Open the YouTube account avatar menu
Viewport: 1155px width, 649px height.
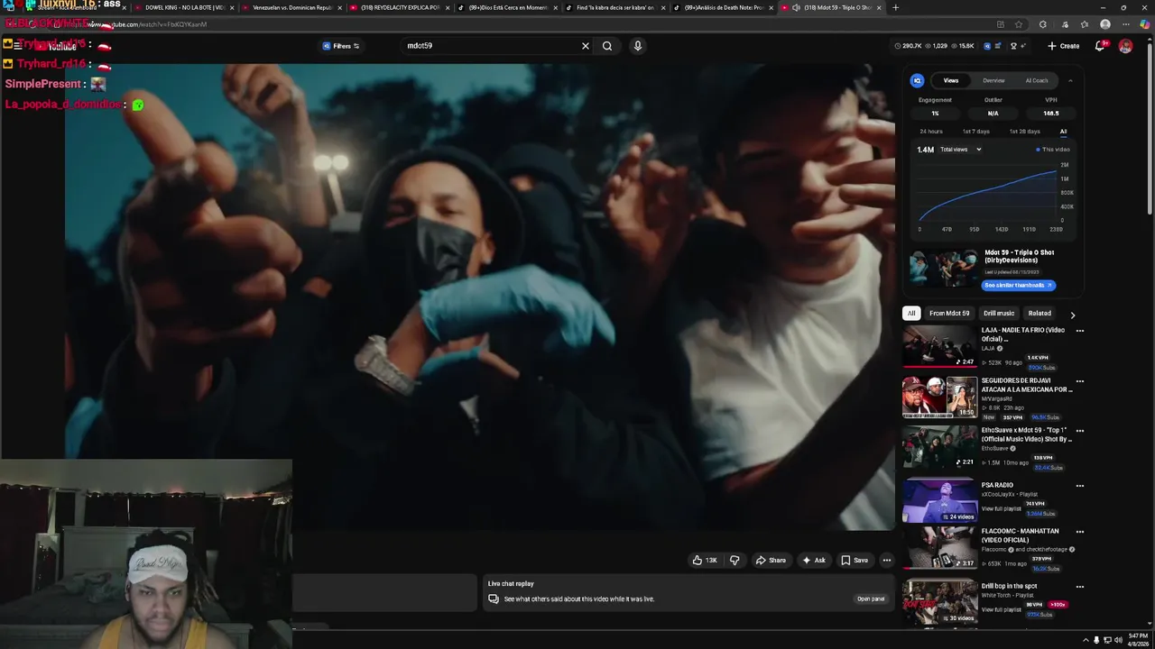[x=1125, y=46]
